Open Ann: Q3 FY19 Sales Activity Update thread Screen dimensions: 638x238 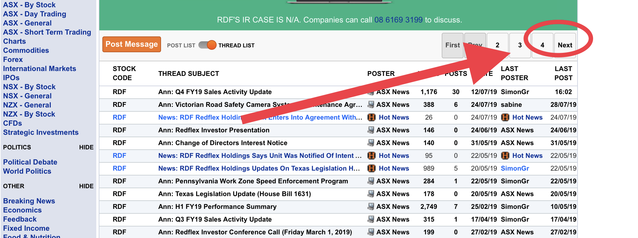click(215, 219)
